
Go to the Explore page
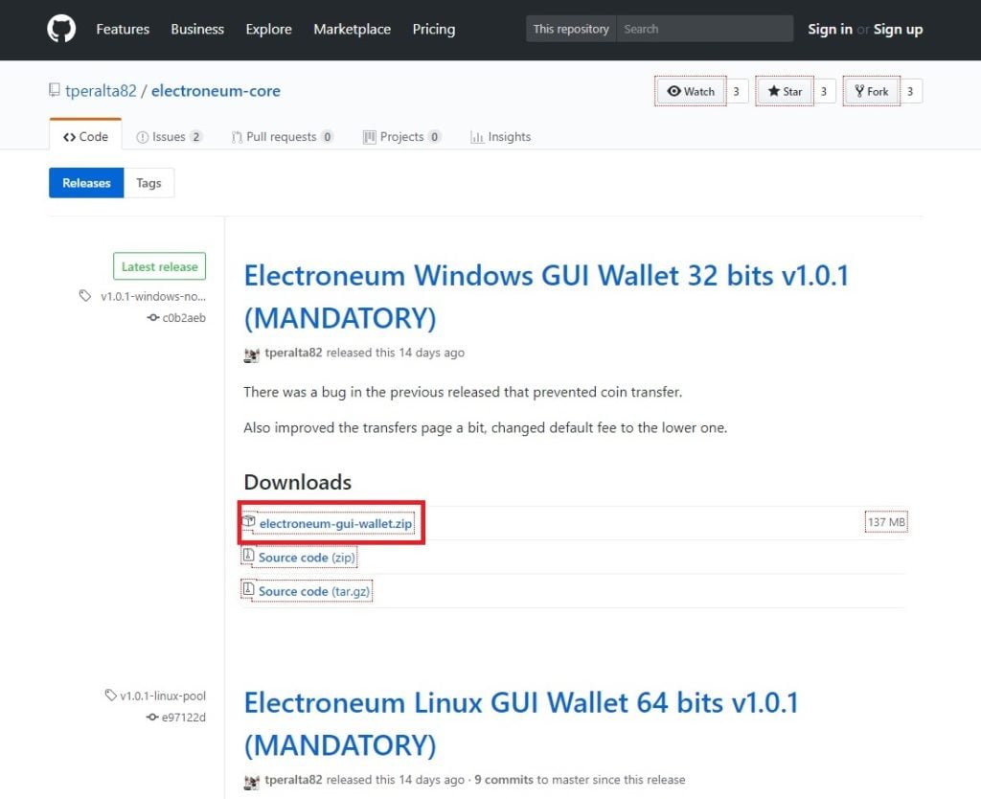point(268,29)
